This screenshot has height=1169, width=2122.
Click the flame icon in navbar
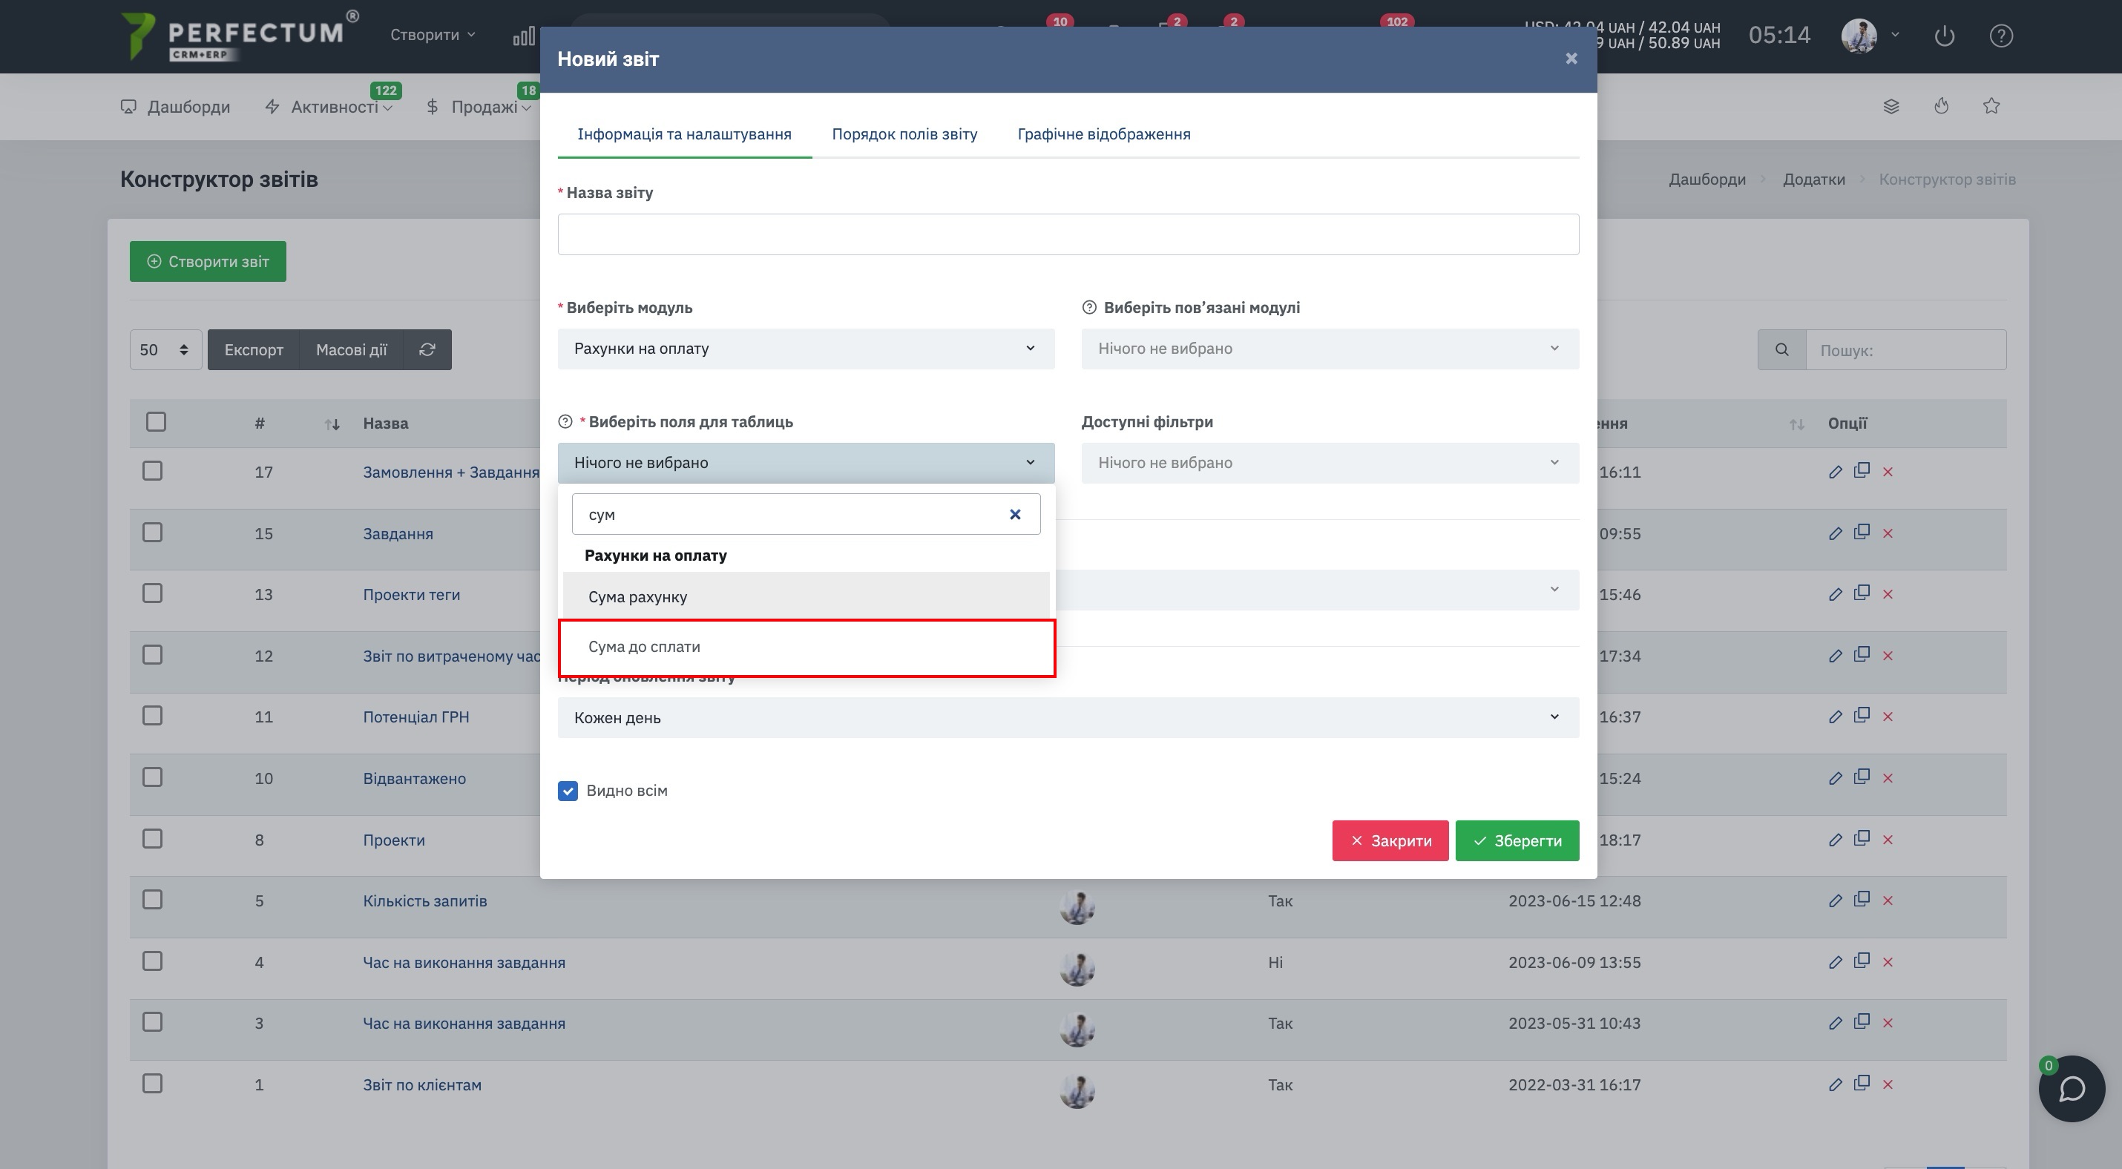point(1942,106)
